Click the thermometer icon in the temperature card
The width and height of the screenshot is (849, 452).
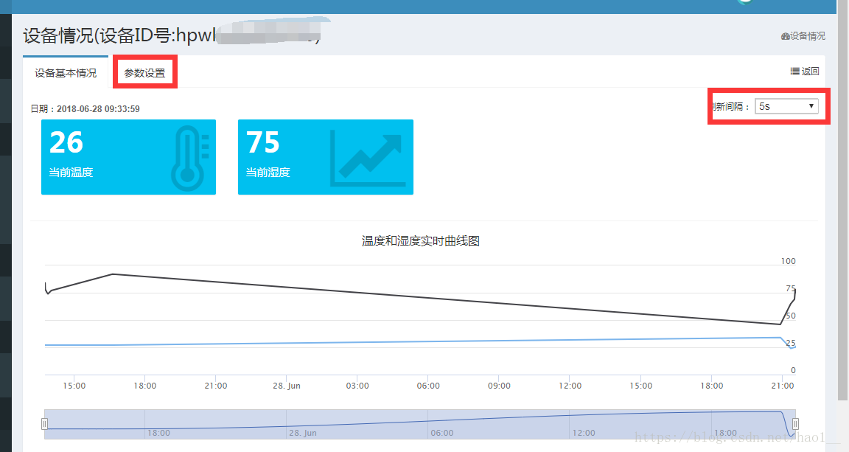tap(189, 159)
